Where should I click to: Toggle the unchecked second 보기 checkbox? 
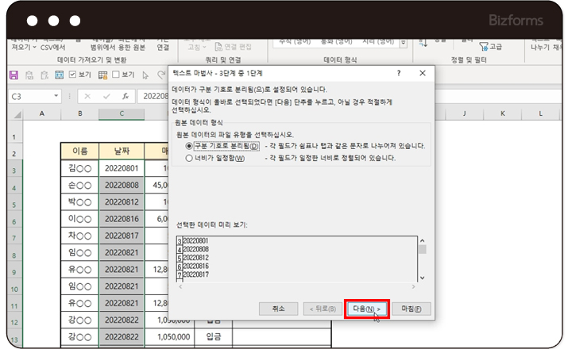[117, 75]
